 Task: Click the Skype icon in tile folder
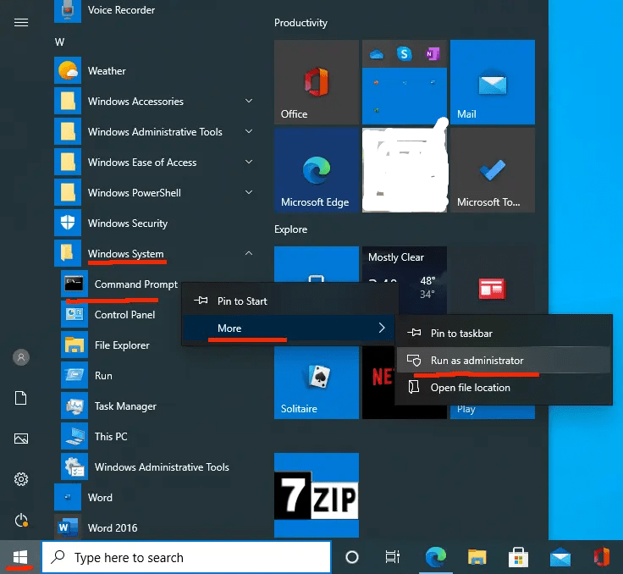click(404, 53)
